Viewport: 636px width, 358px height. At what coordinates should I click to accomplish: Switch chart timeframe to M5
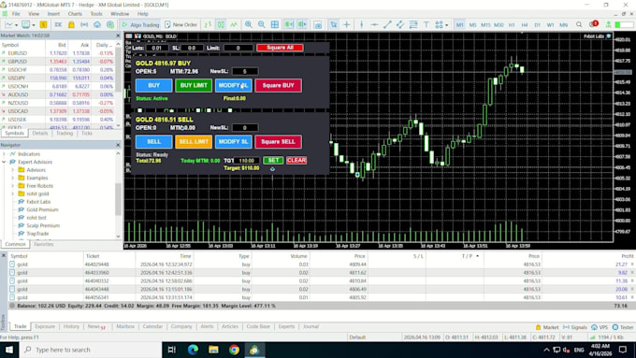472,24
